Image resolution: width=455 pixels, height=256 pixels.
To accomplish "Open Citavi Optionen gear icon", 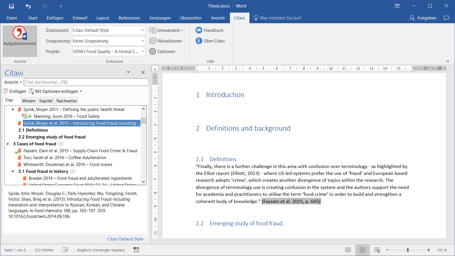I will pos(153,52).
